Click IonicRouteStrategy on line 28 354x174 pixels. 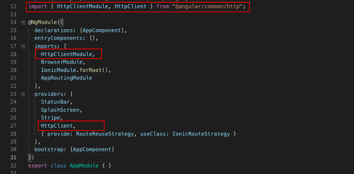pos(201,134)
